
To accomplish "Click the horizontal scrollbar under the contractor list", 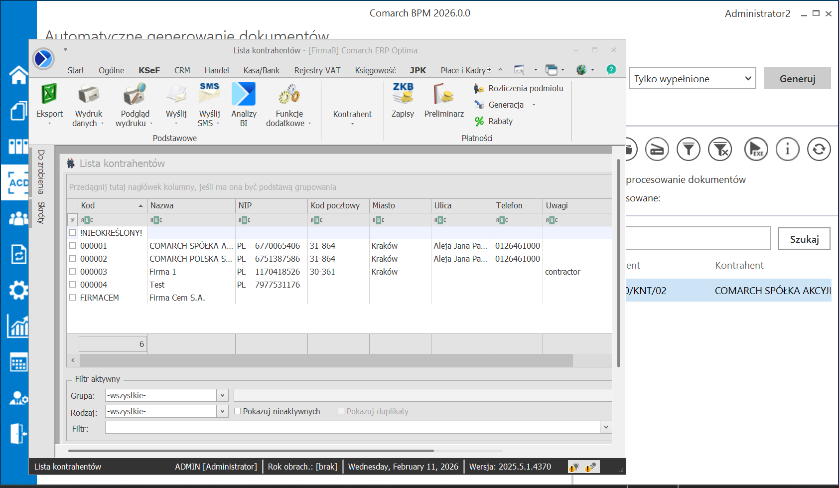I will coord(326,360).
